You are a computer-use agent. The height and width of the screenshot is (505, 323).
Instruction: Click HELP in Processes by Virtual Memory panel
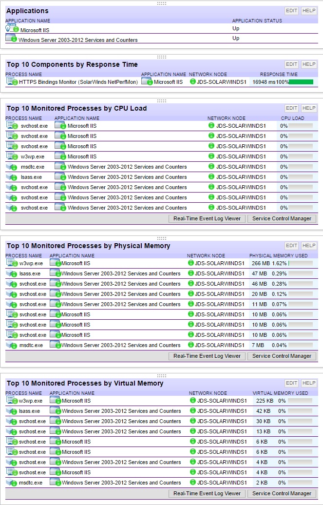click(308, 383)
